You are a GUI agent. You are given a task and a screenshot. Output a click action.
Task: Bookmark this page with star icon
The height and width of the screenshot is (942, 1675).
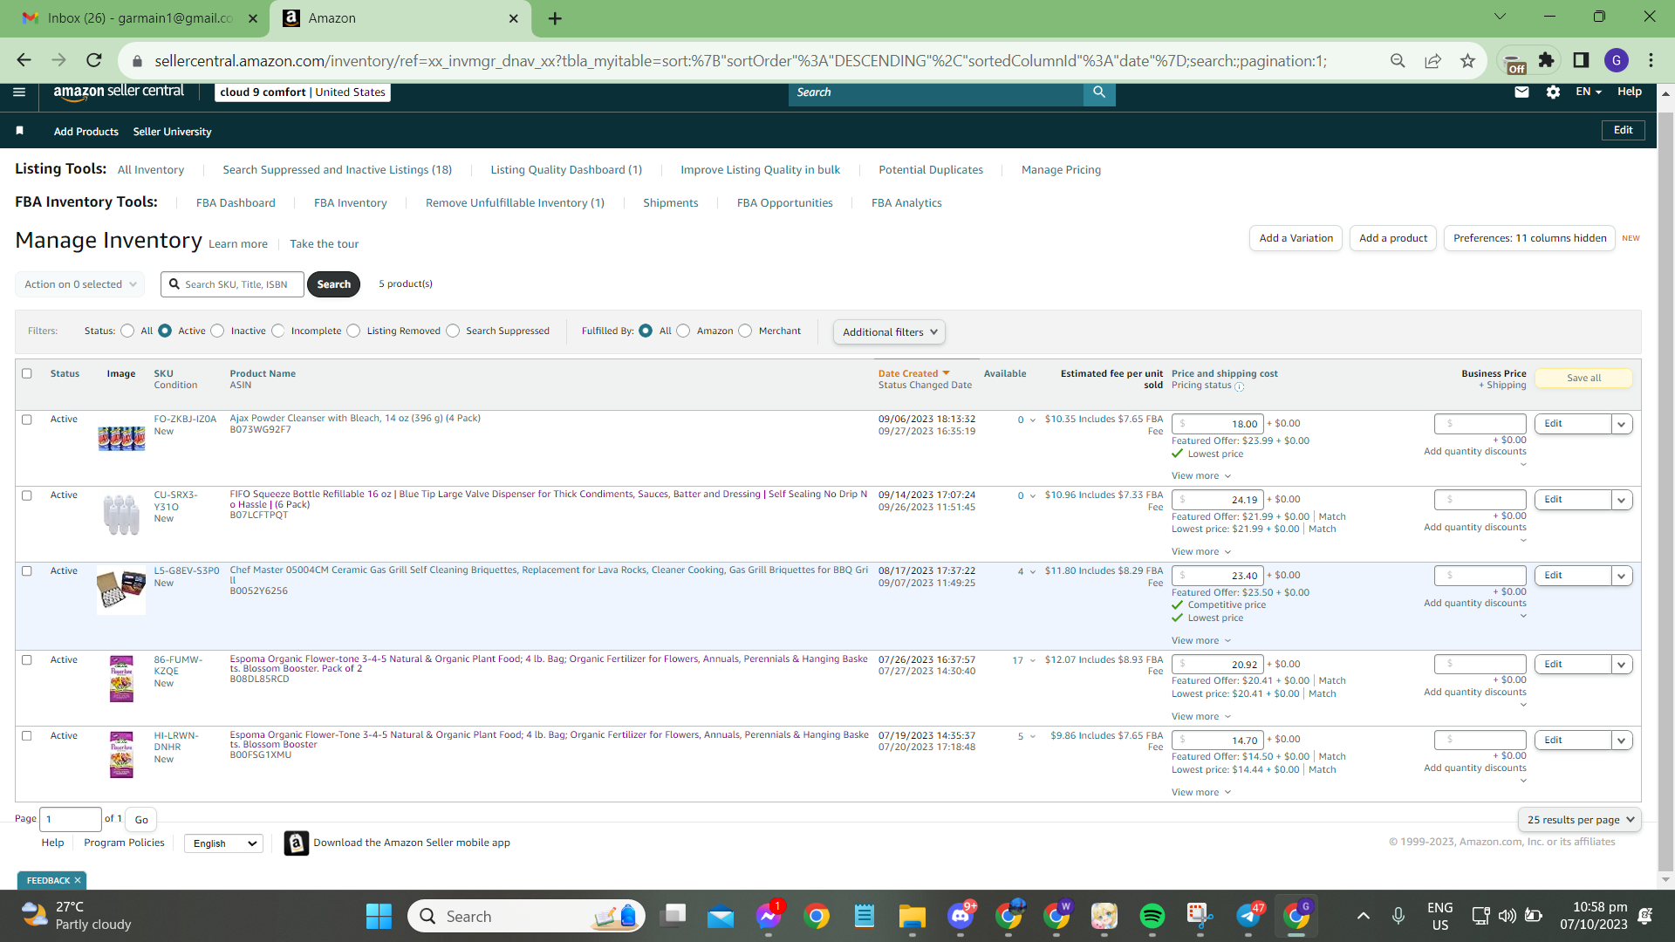click(x=1467, y=60)
